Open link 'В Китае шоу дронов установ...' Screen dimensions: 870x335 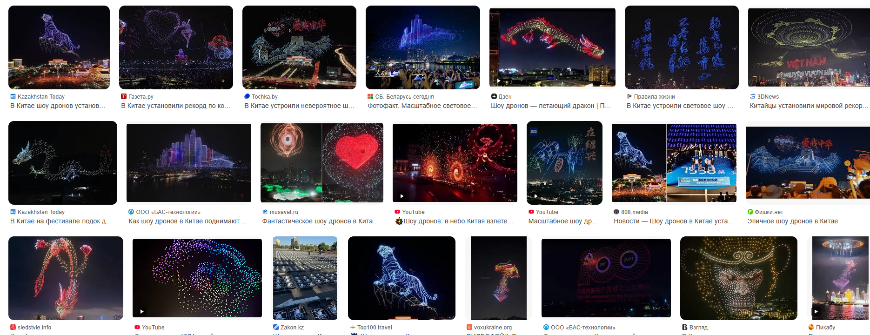(x=58, y=106)
